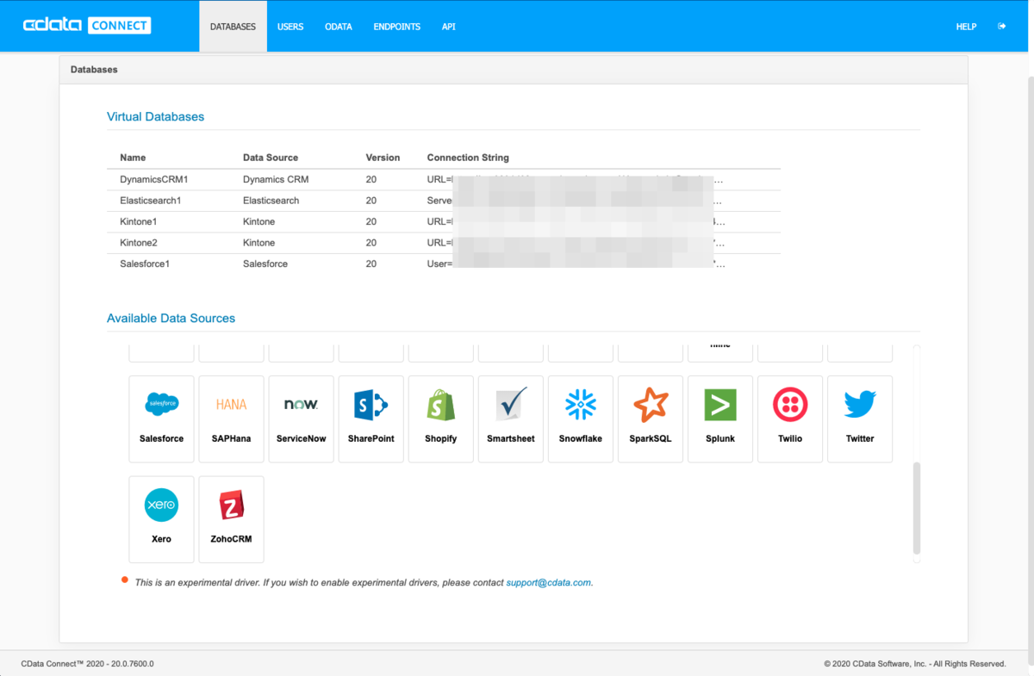Open the Kintone2 virtual database

pyautogui.click(x=139, y=243)
